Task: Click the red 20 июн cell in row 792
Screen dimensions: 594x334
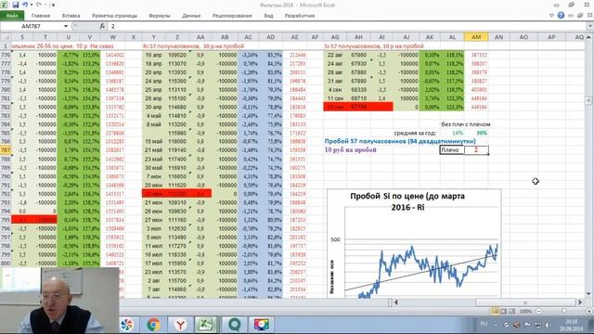Action: point(154,194)
